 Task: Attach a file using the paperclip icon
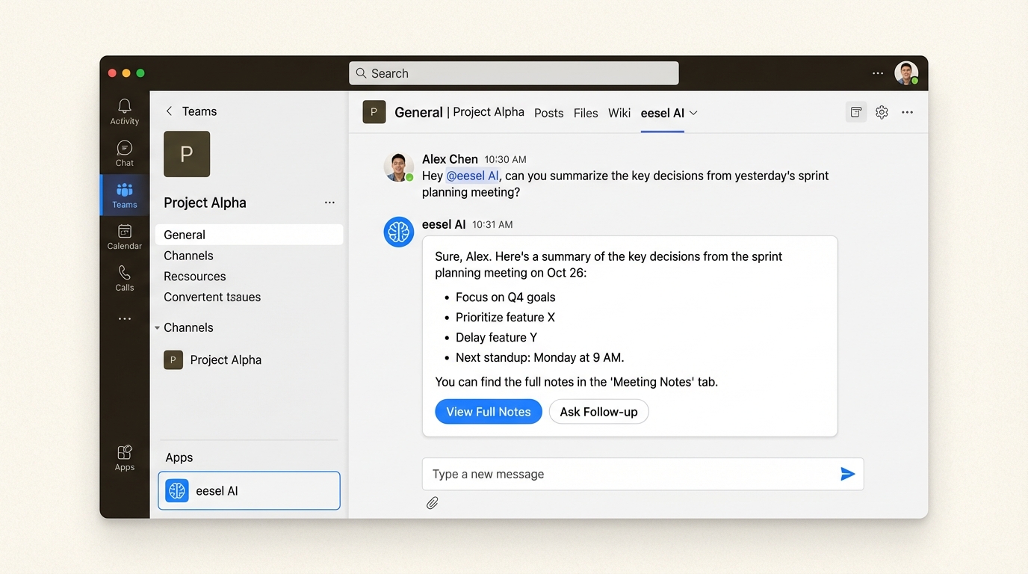[x=432, y=503]
